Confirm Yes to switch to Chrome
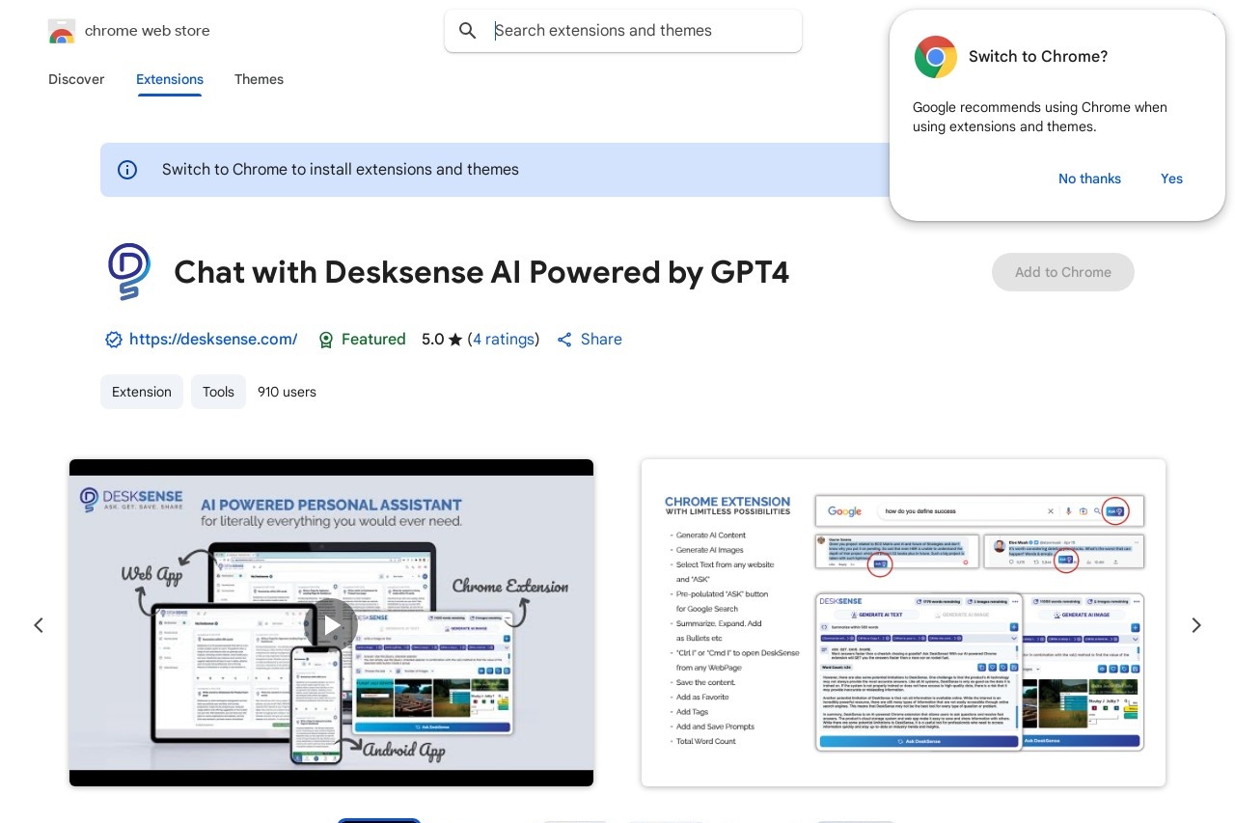The image size is (1235, 823). [1171, 178]
